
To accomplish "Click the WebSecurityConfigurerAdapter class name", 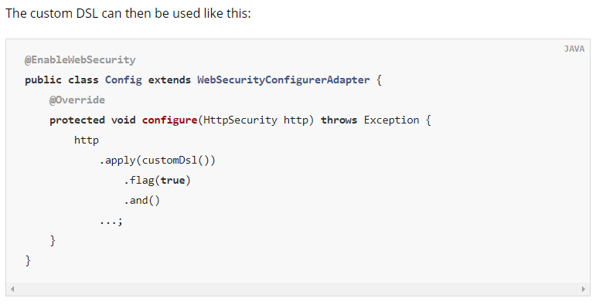I will (284, 80).
